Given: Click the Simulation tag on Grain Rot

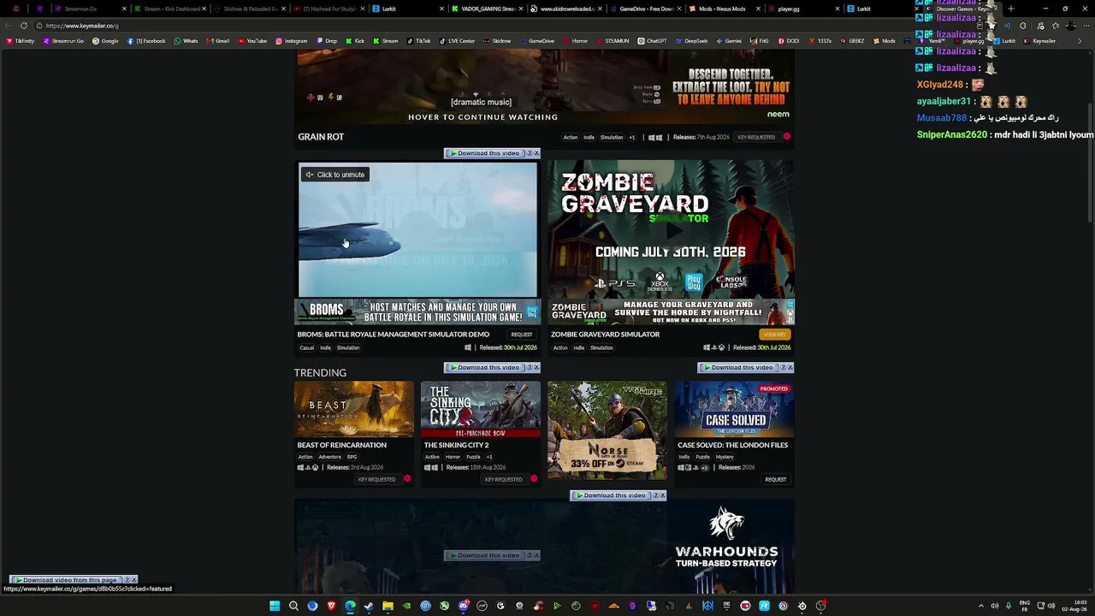Looking at the screenshot, I should pyautogui.click(x=612, y=137).
